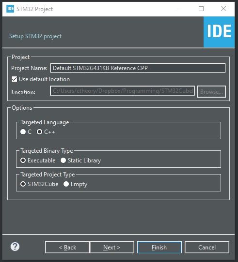
Task: Cancel the STM32 project wizard
Action: [207, 247]
